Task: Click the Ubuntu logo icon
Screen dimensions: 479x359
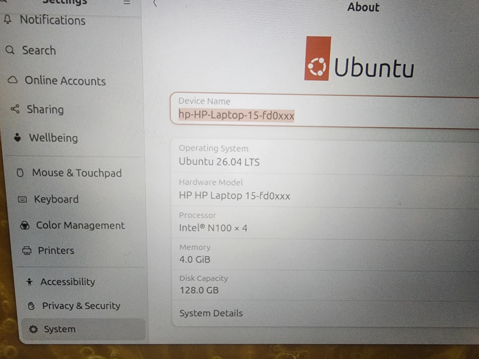Action: (317, 59)
